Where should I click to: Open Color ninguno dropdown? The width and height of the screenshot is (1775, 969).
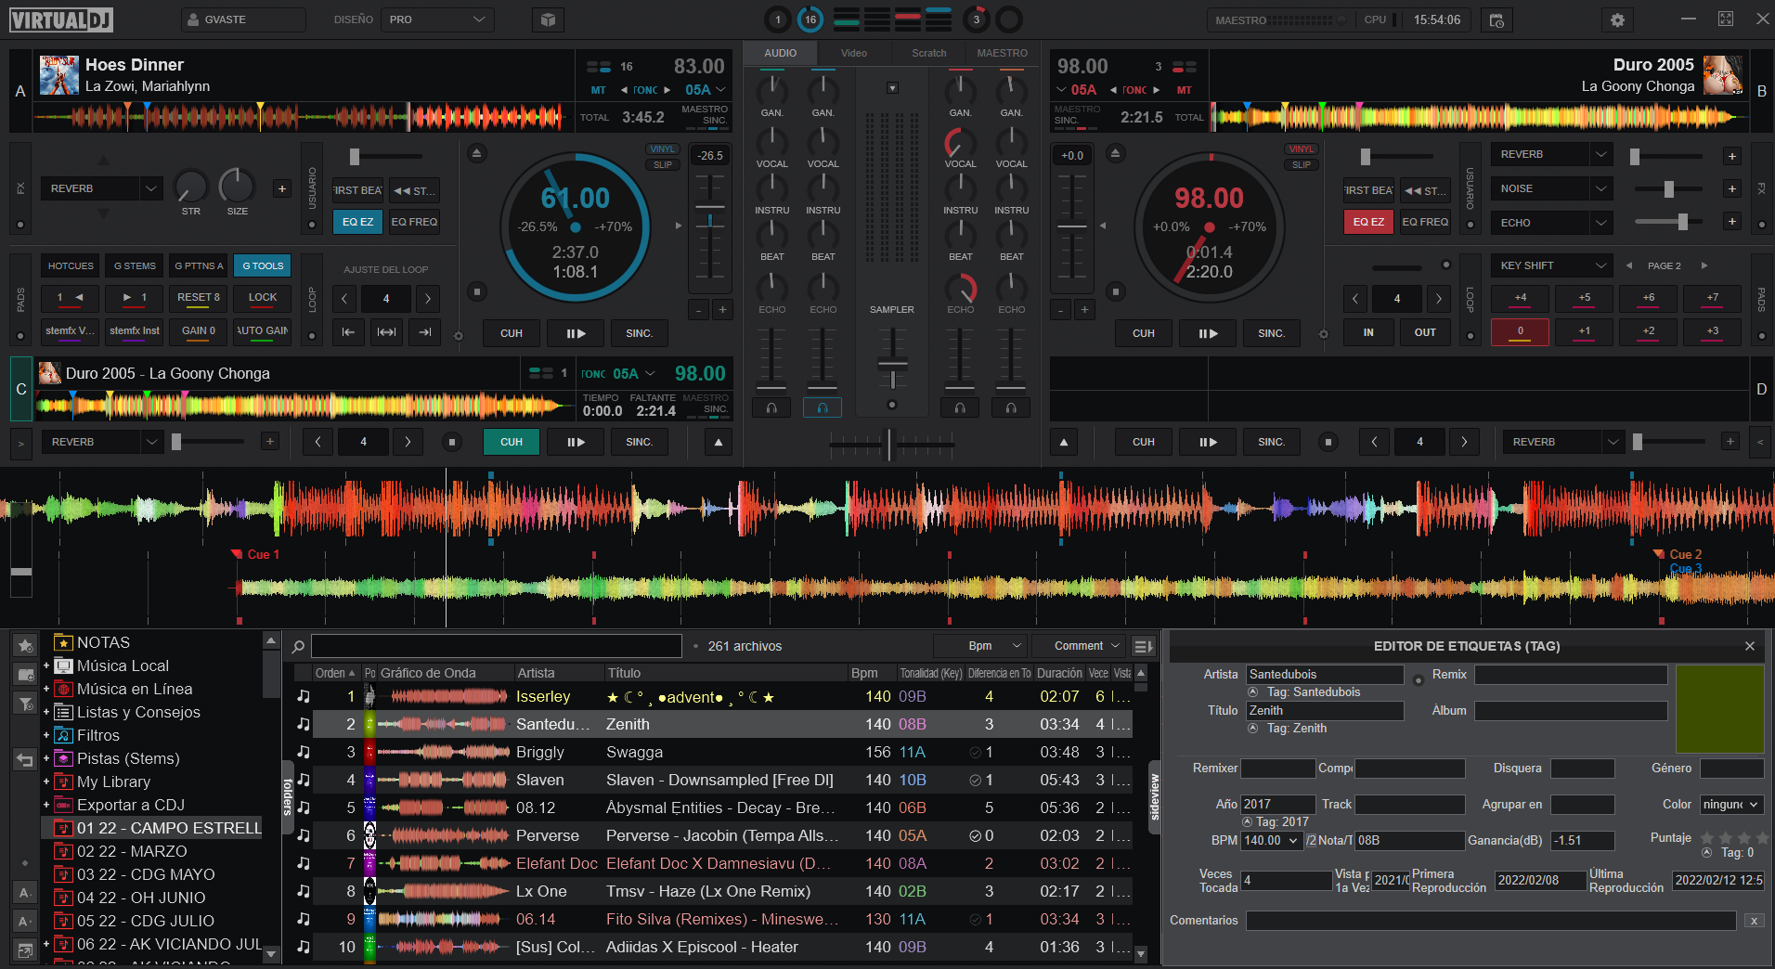pyautogui.click(x=1731, y=805)
